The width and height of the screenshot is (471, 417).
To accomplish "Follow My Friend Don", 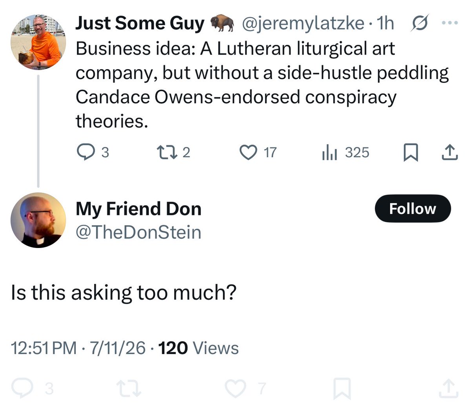I will click(x=413, y=208).
